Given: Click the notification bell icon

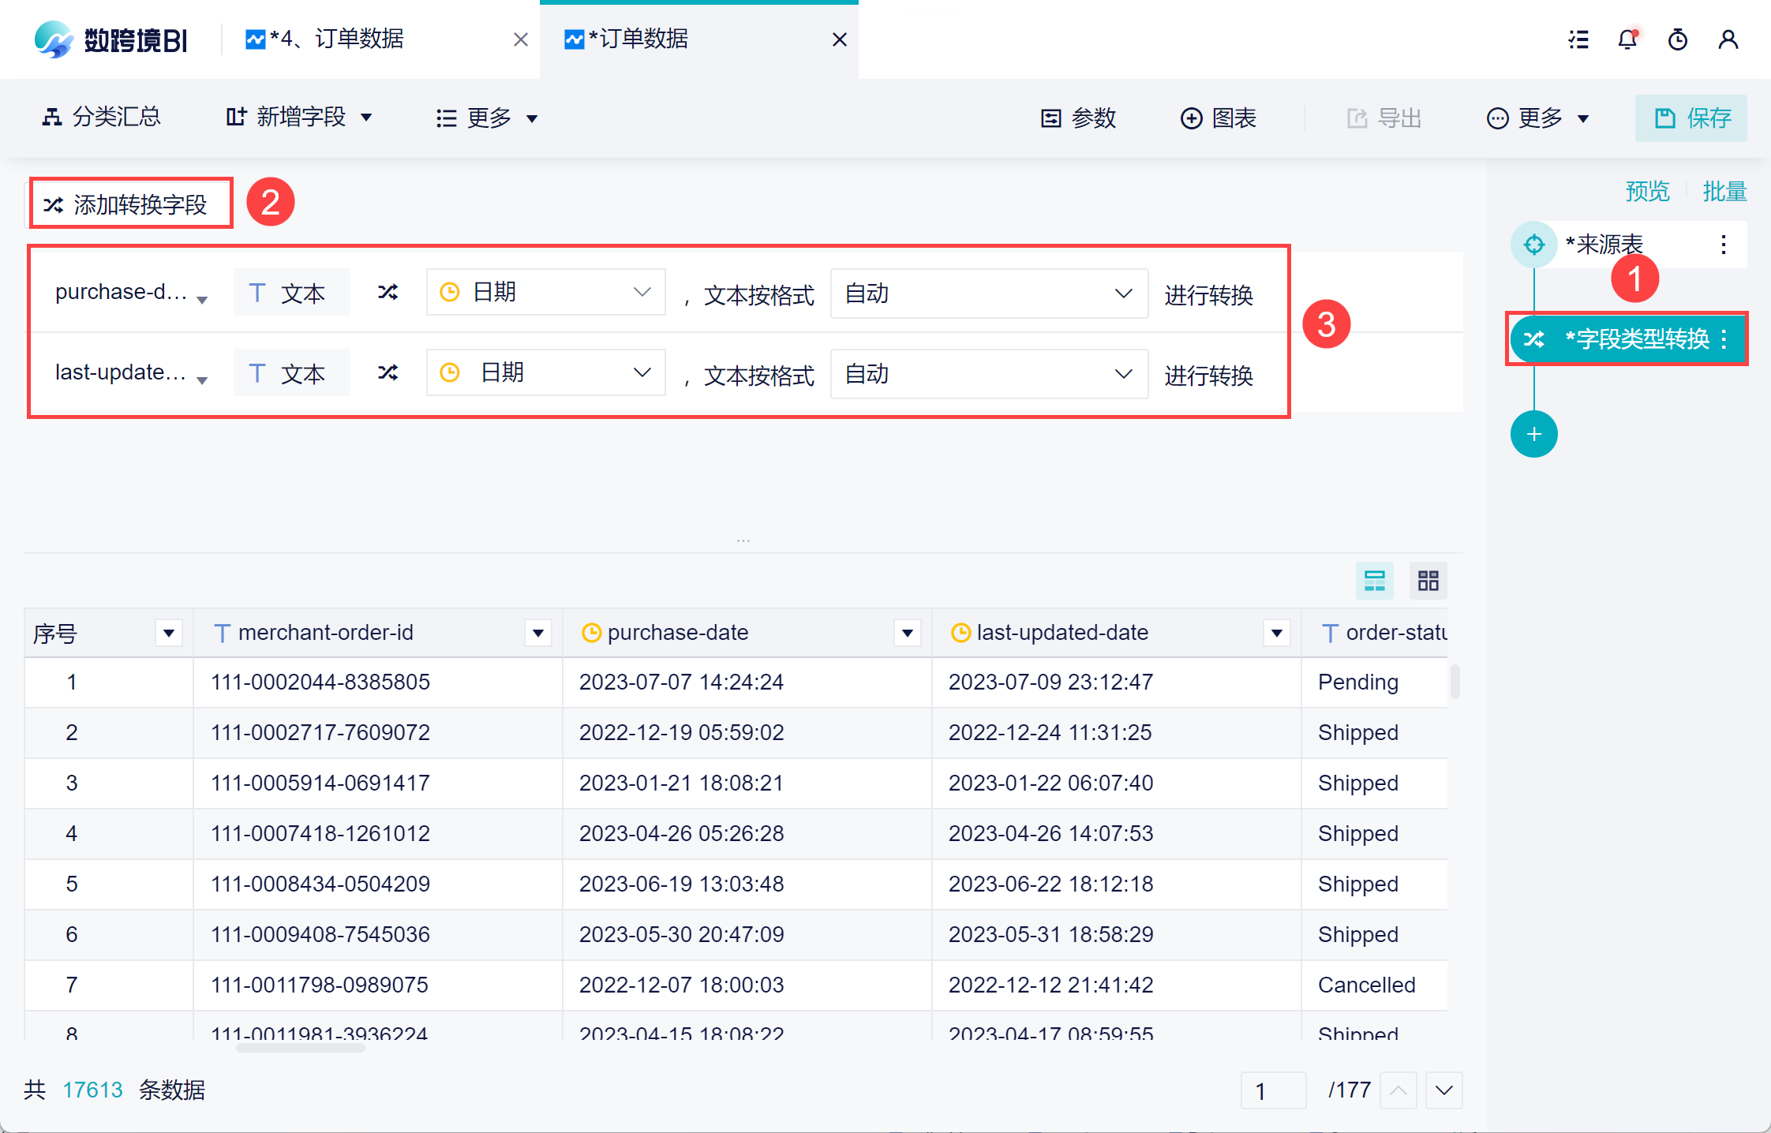Looking at the screenshot, I should coord(1627,39).
